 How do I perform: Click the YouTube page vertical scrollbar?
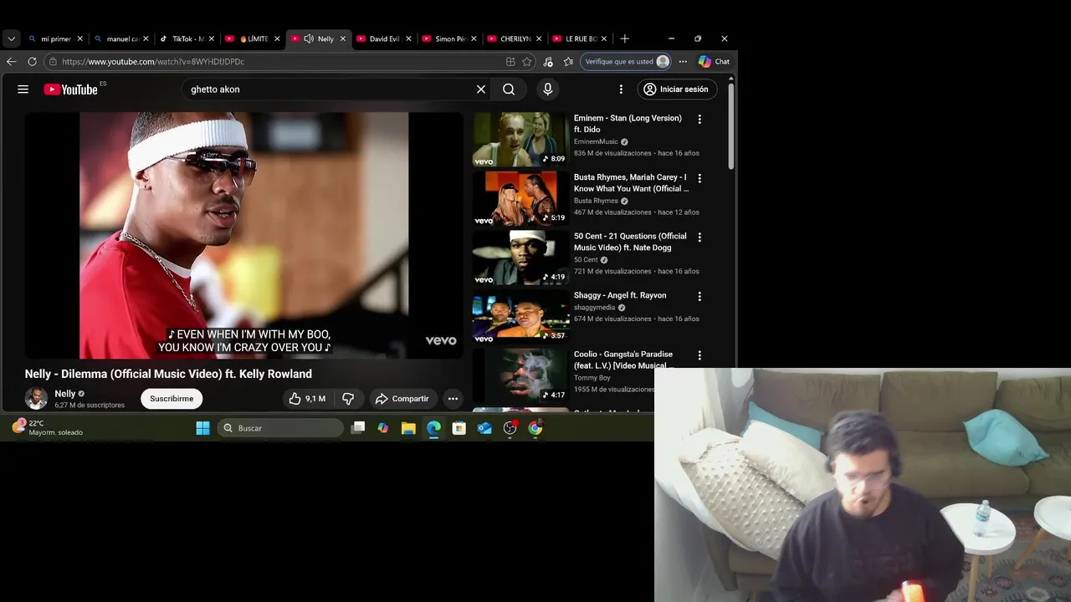click(731, 125)
